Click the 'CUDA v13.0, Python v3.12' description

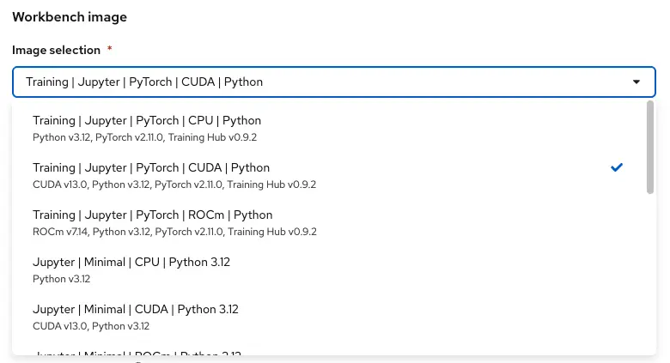tap(91, 326)
